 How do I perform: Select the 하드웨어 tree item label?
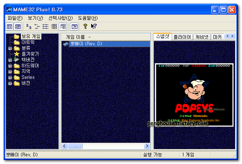(30, 66)
